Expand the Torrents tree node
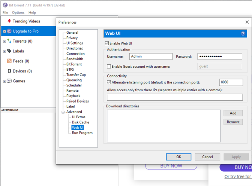Screen dimensions: 252x186 point(4,42)
